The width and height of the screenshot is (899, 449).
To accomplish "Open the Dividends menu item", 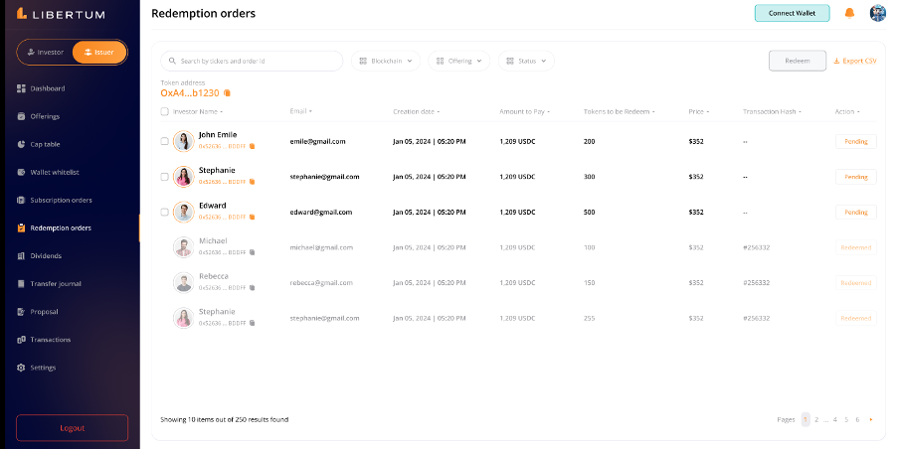I will [x=46, y=255].
